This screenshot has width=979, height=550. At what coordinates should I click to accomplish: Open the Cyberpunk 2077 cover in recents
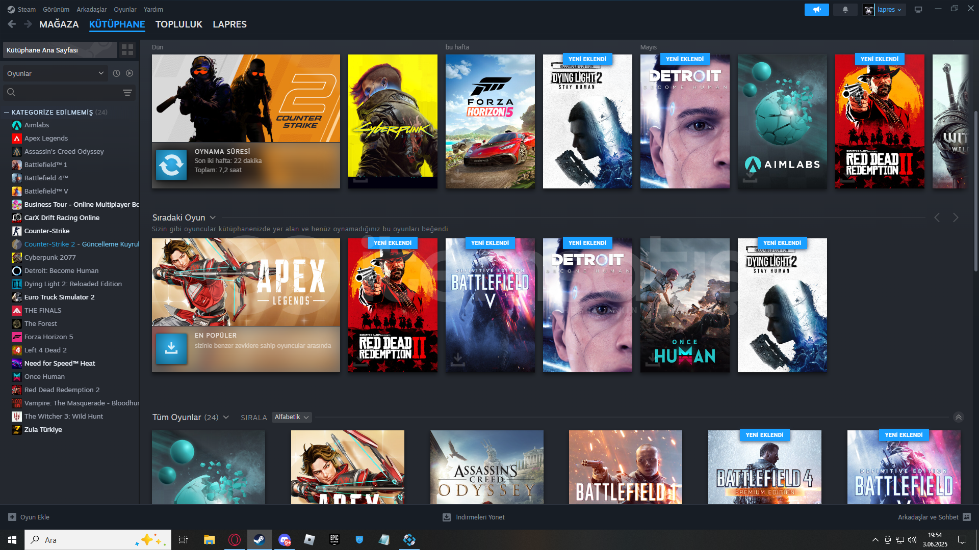tap(393, 121)
